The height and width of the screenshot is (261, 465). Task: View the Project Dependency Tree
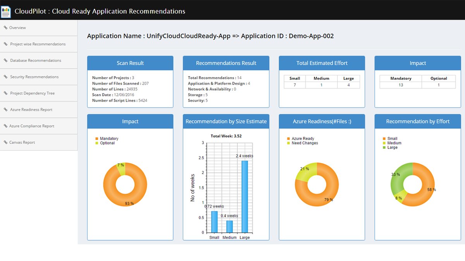(39, 93)
